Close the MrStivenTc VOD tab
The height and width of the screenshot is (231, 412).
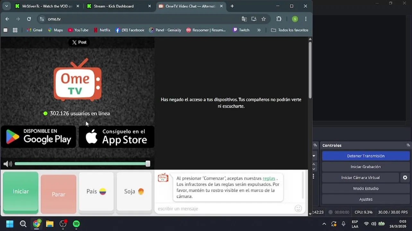tap(78, 6)
